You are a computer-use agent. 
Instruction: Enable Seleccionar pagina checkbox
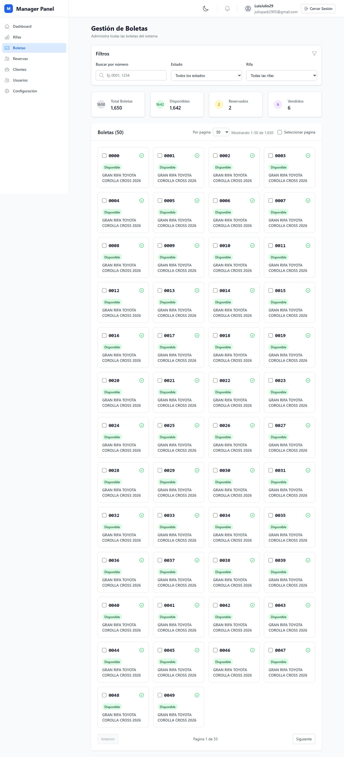click(279, 132)
